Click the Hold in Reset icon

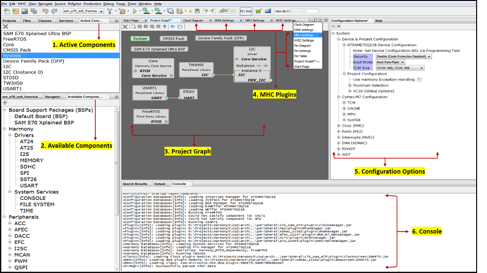(x=170, y=11)
